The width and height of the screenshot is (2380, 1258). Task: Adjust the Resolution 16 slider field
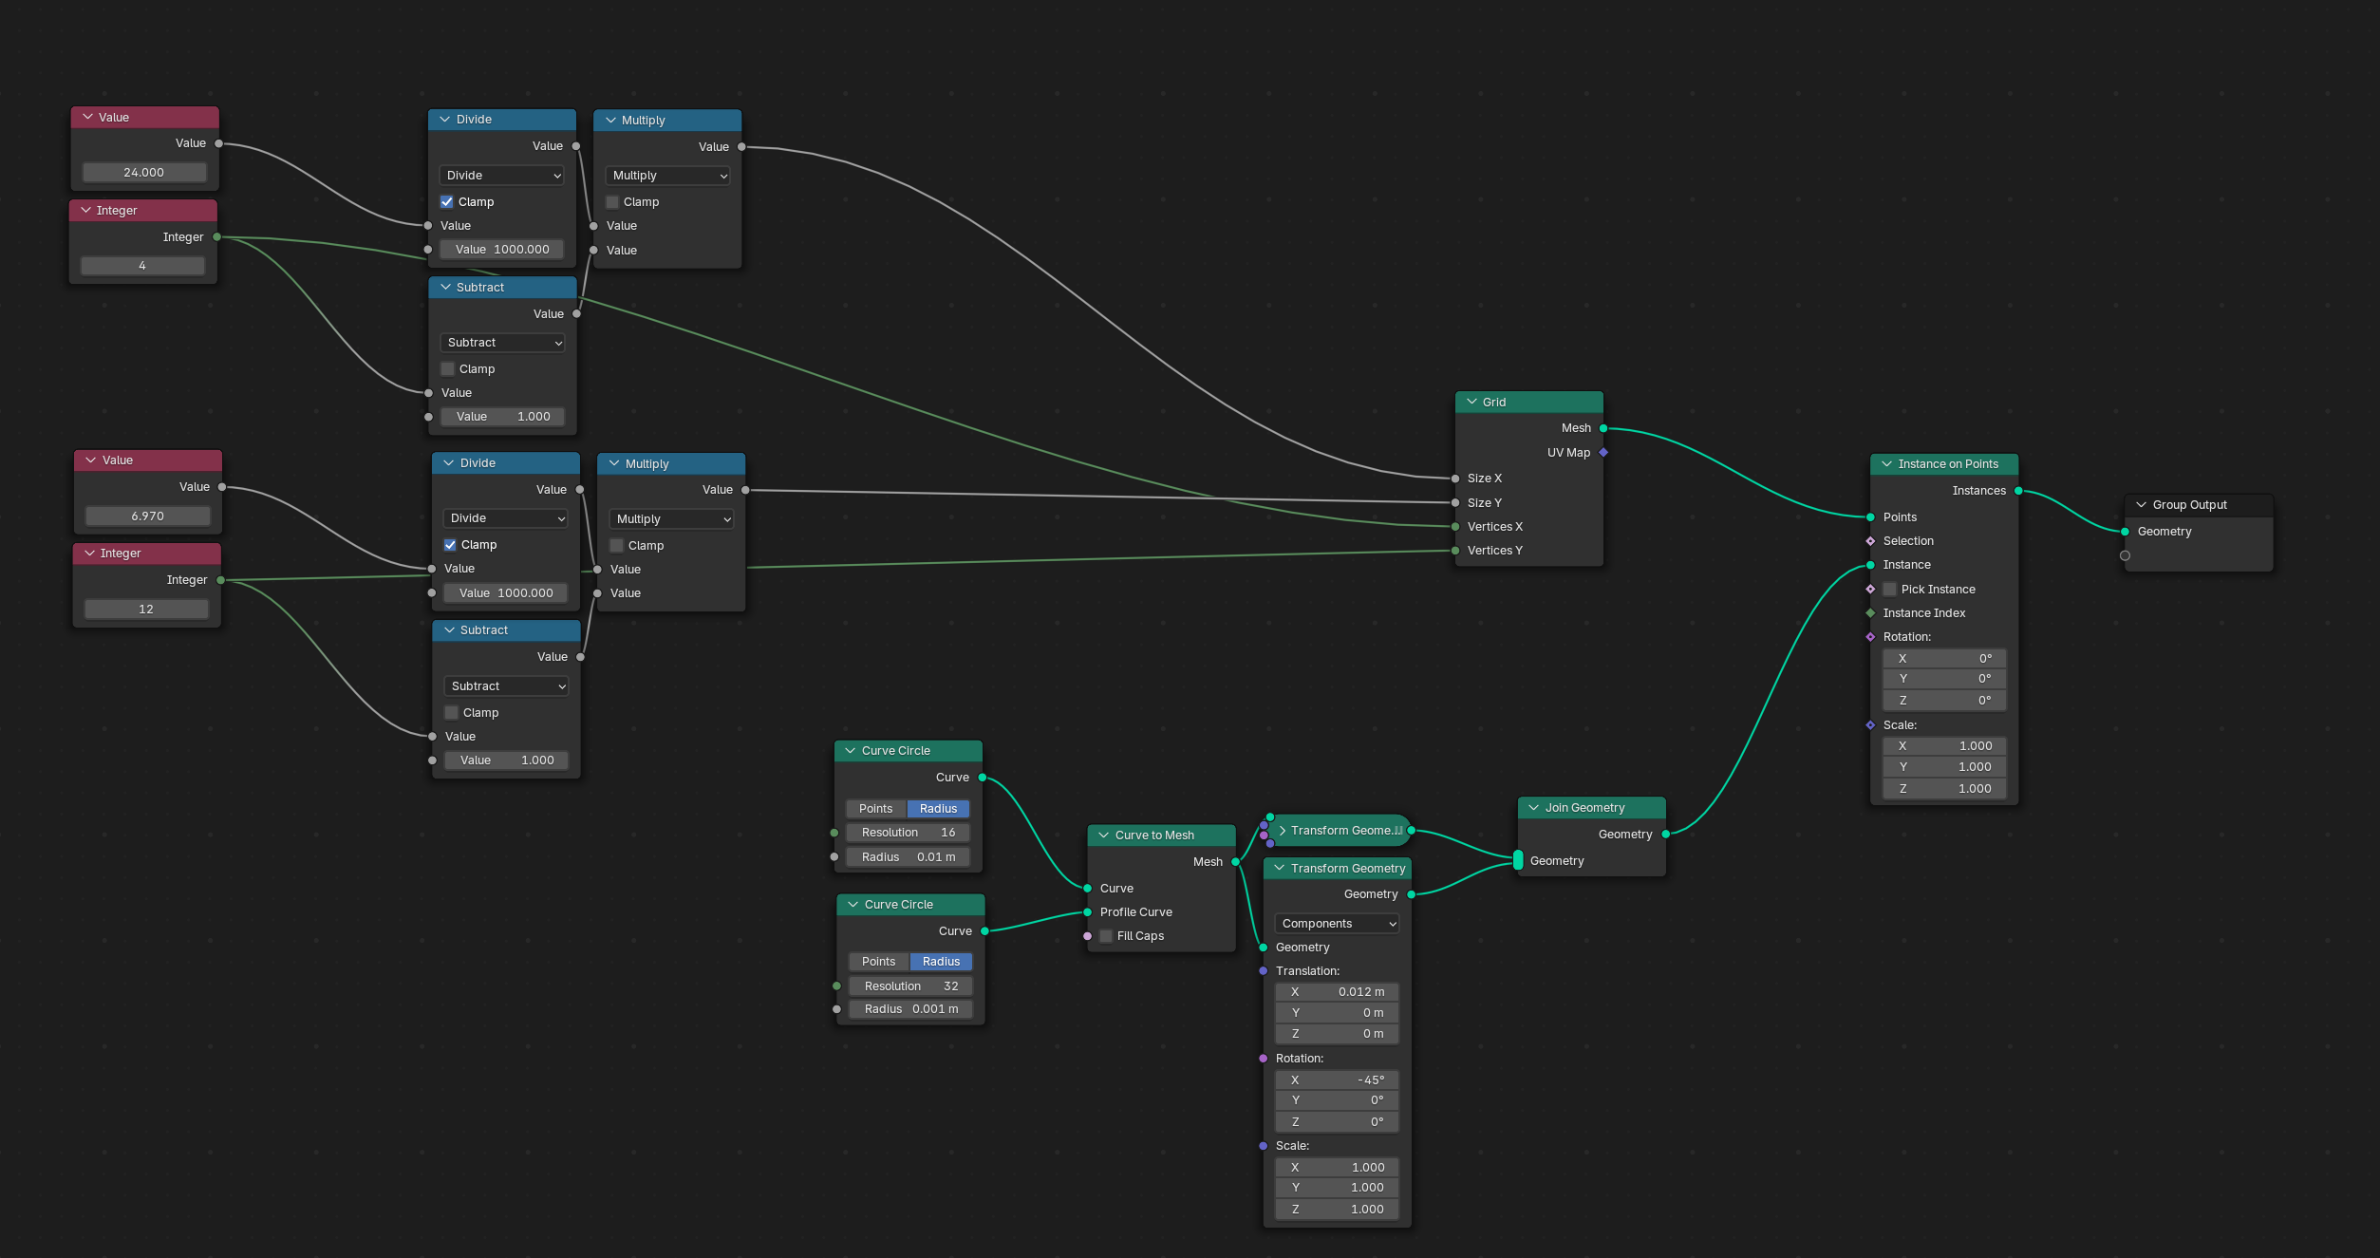908,833
